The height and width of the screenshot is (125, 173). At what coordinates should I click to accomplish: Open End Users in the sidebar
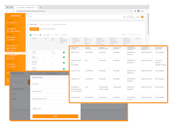pos(13,51)
